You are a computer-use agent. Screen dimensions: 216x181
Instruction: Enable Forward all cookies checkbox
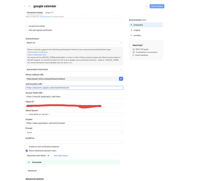[x=26, y=26]
